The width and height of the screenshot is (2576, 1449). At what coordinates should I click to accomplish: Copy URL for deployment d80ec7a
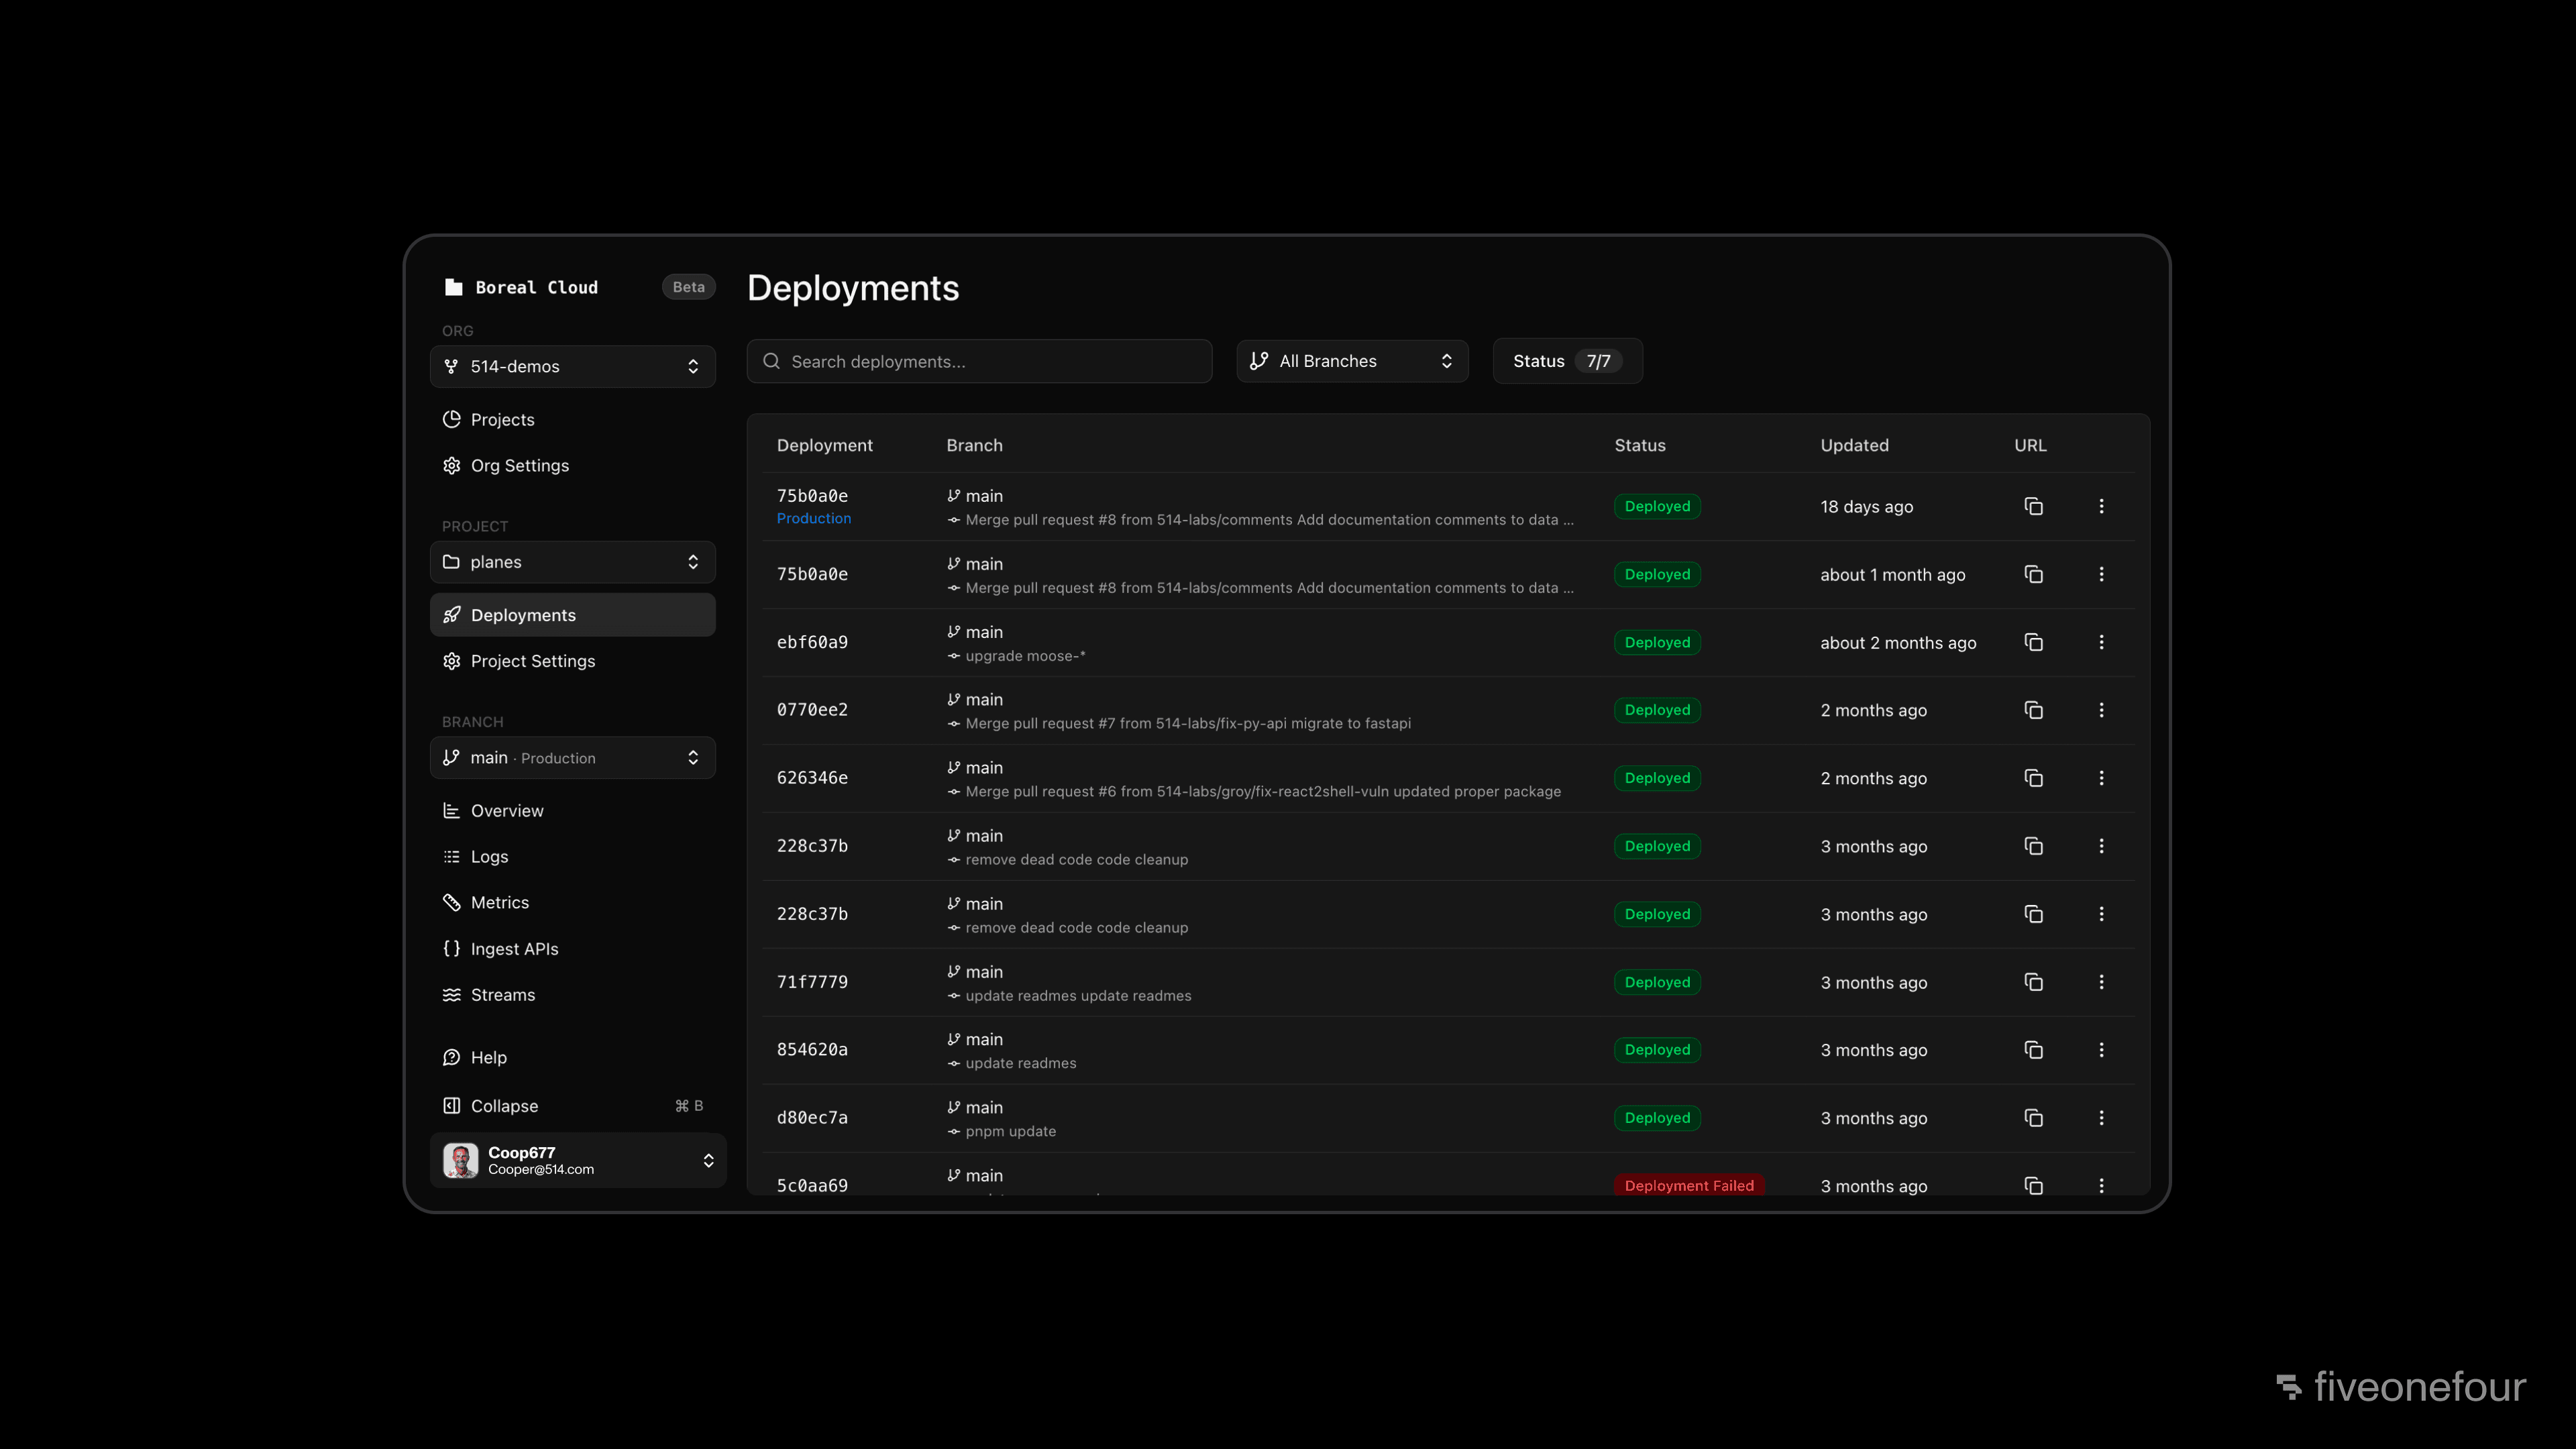(2033, 1118)
